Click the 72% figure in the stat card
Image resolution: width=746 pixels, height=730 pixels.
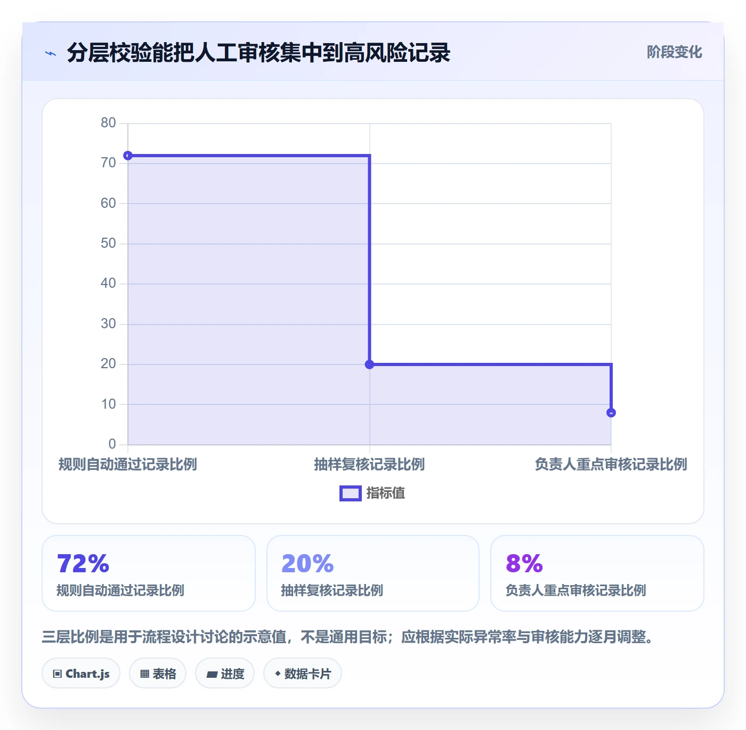(83, 564)
